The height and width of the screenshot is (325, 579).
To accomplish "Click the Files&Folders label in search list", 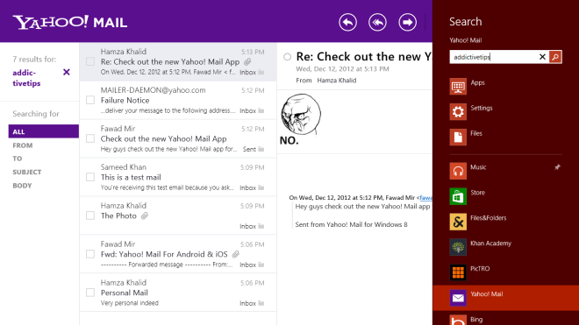I will [488, 218].
